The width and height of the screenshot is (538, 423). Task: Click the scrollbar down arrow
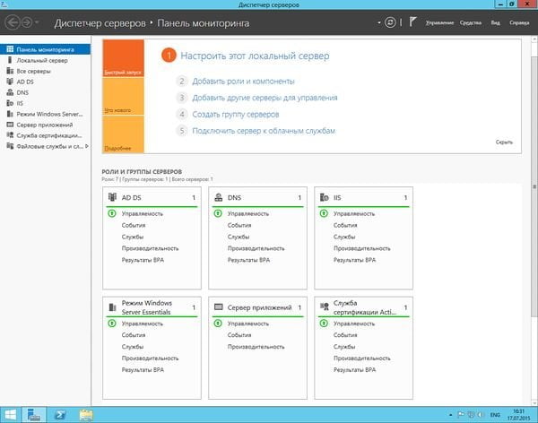(x=534, y=402)
